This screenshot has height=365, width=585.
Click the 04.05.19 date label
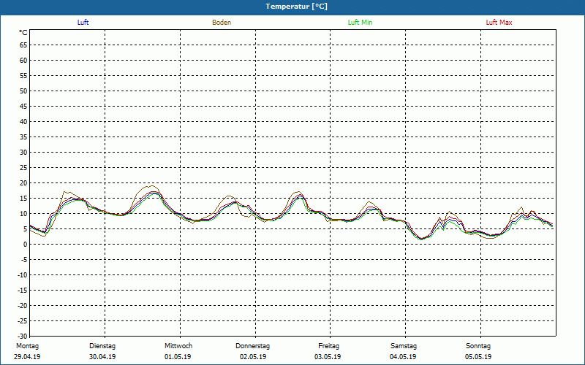point(403,357)
